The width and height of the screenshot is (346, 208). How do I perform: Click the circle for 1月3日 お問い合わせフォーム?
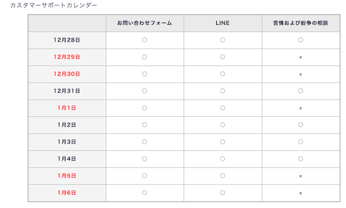tap(145, 142)
